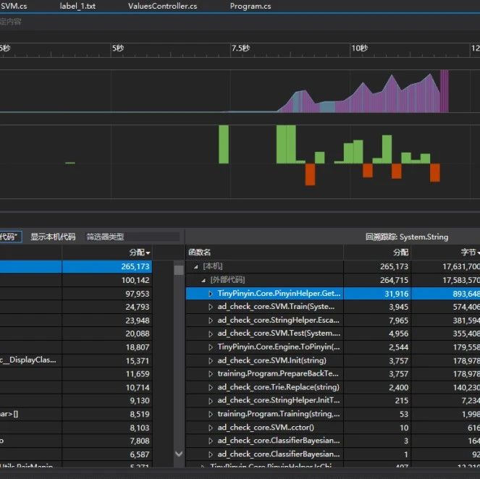Screen dimensions: 480x479
Task: Click the tall green bar near 7.5秒
Action: click(224, 144)
